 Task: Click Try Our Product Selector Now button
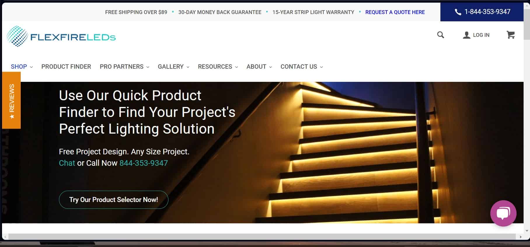coord(114,200)
